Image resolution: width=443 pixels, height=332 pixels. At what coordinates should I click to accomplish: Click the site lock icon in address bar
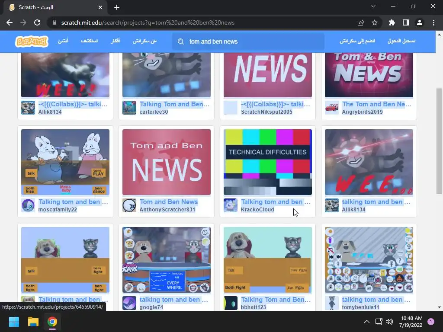[x=55, y=22]
